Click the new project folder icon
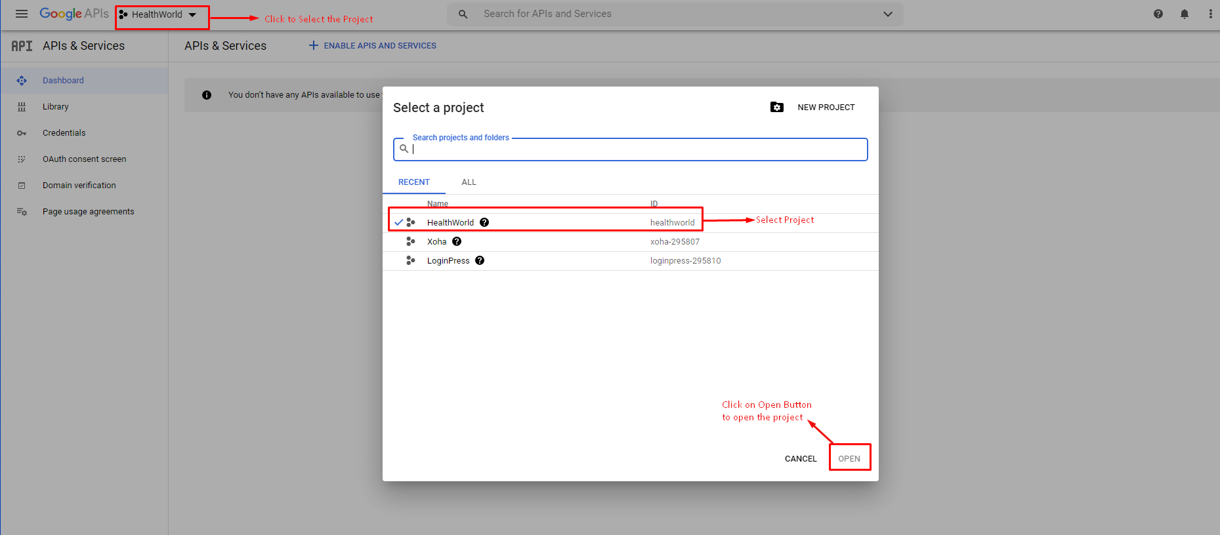 tap(777, 107)
